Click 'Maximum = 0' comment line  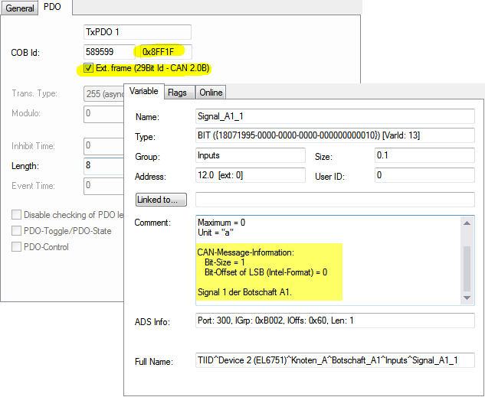tap(221, 223)
